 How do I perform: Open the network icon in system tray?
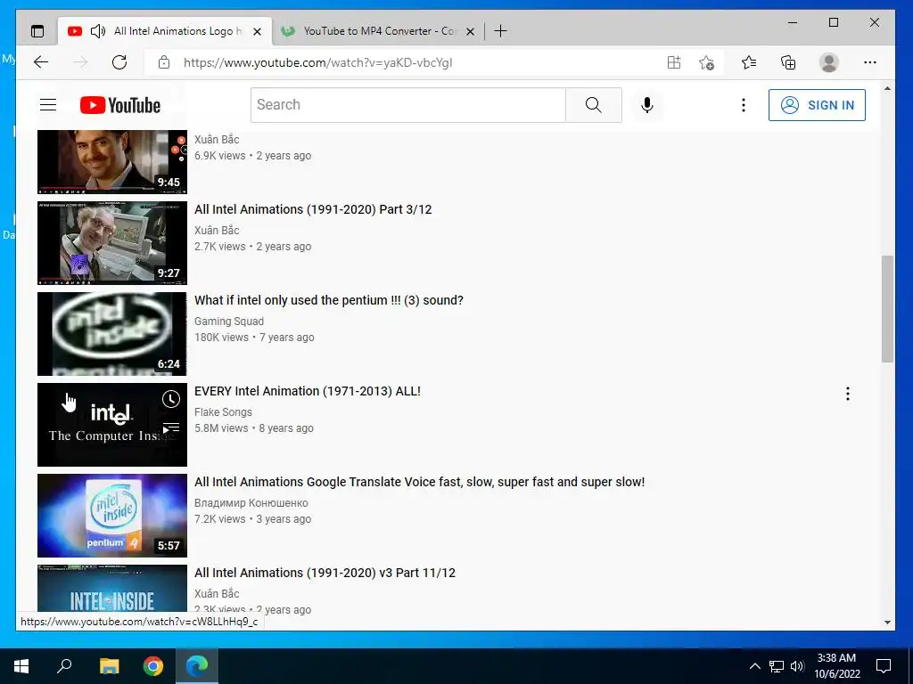(777, 666)
